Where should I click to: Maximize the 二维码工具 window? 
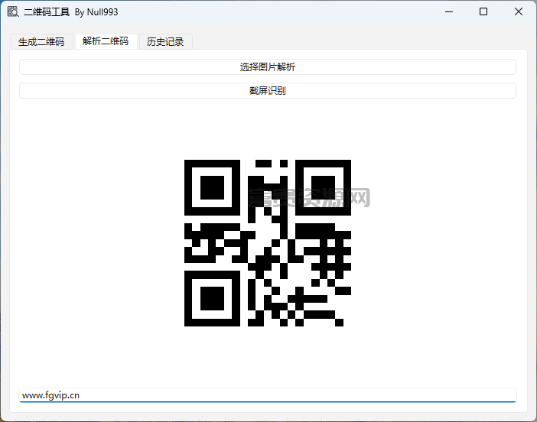pyautogui.click(x=483, y=11)
